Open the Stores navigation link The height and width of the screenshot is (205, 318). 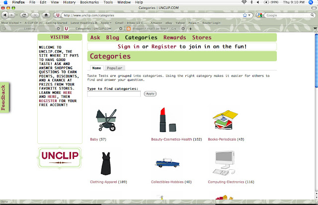(202, 37)
